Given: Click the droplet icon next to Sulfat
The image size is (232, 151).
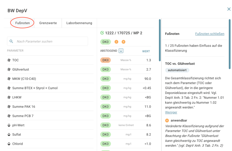Looking at the screenshot, I should coord(9,134).
